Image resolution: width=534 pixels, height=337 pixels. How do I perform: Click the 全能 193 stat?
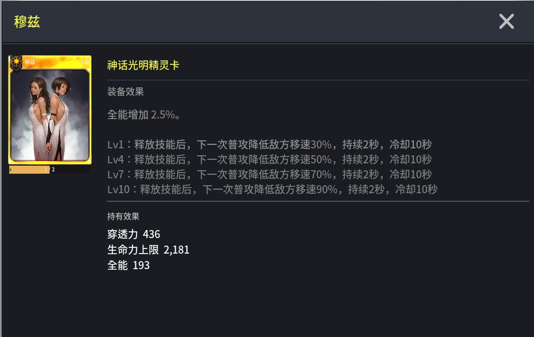point(128,265)
